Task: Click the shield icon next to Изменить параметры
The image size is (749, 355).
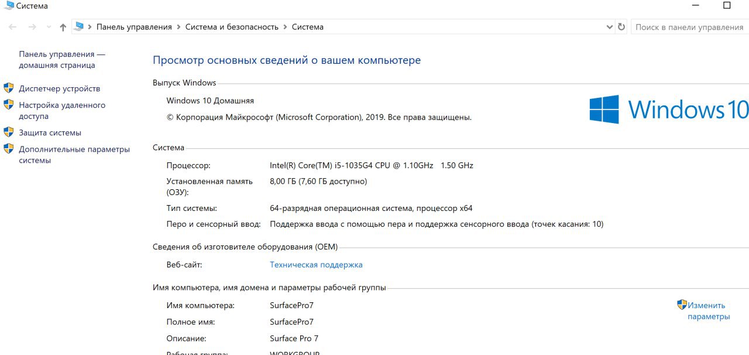Action: coord(682,305)
